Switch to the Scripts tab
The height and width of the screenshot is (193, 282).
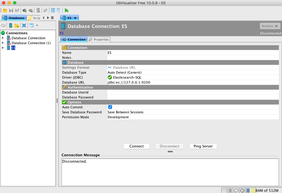click(x=34, y=18)
